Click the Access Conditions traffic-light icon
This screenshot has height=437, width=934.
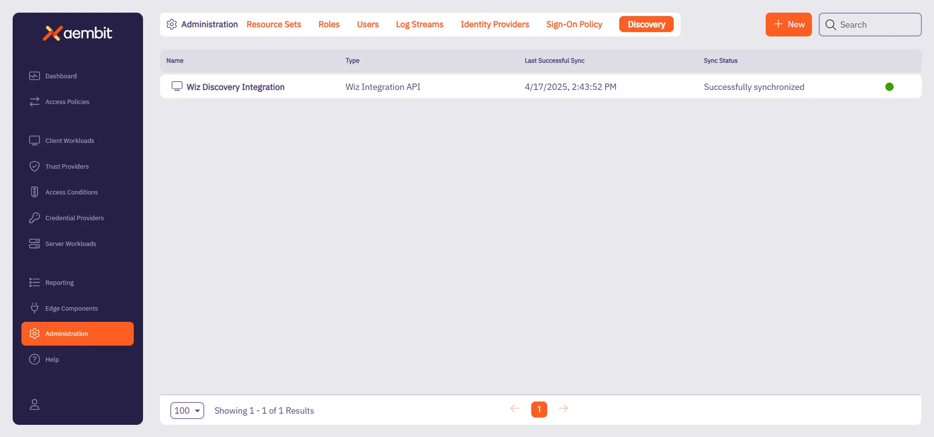coord(35,192)
